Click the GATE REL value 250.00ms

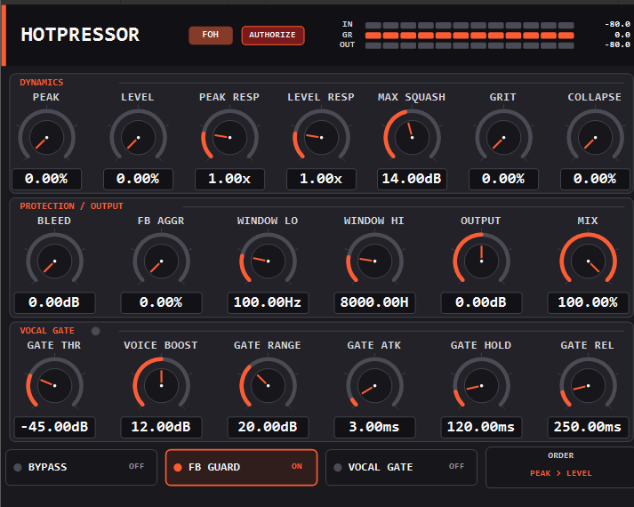588,427
